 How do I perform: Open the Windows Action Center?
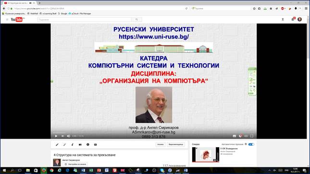click(305, 170)
